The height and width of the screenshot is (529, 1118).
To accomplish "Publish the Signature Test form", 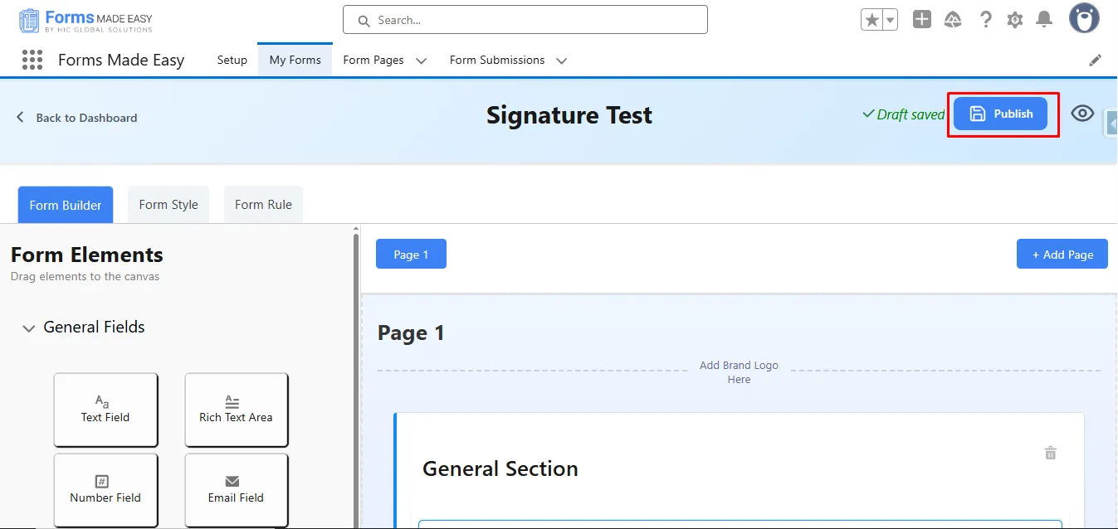I will pyautogui.click(x=1000, y=114).
